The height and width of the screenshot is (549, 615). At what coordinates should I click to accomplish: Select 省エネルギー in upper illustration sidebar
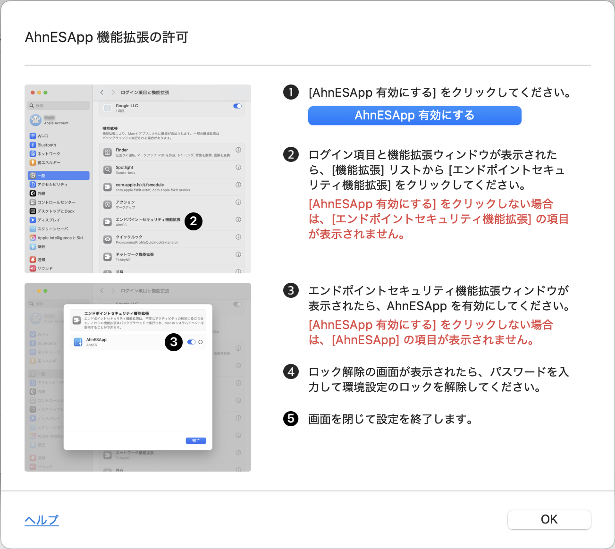pyautogui.click(x=59, y=162)
